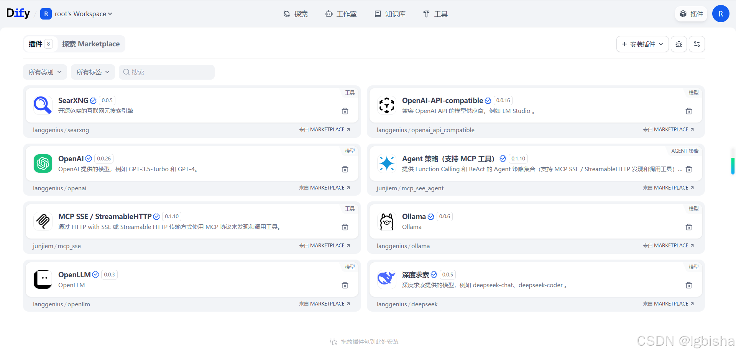Click the Agent 策略 star icon
Screen dimensions: 736x353
pos(387,163)
